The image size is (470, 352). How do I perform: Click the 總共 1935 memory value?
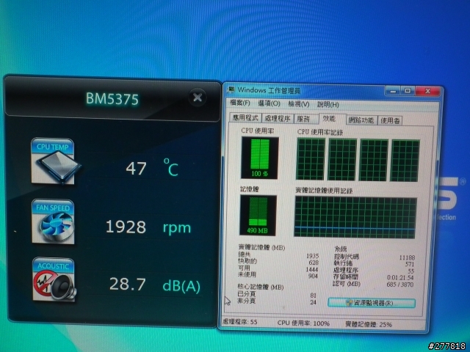pyautogui.click(x=312, y=256)
